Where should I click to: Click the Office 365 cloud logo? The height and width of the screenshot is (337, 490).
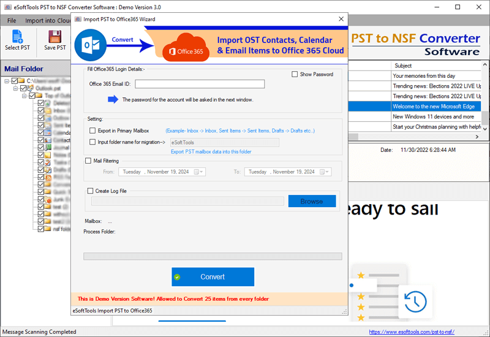click(186, 48)
